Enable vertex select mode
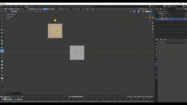This screenshot has width=187, height=105. point(12,12)
